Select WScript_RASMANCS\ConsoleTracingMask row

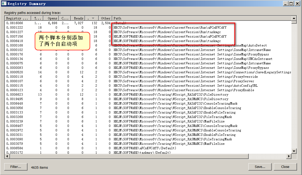pyautogui.click(x=148, y=126)
